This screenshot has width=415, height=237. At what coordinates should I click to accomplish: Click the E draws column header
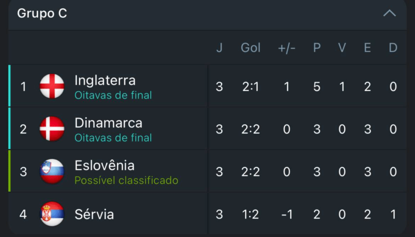tap(367, 48)
